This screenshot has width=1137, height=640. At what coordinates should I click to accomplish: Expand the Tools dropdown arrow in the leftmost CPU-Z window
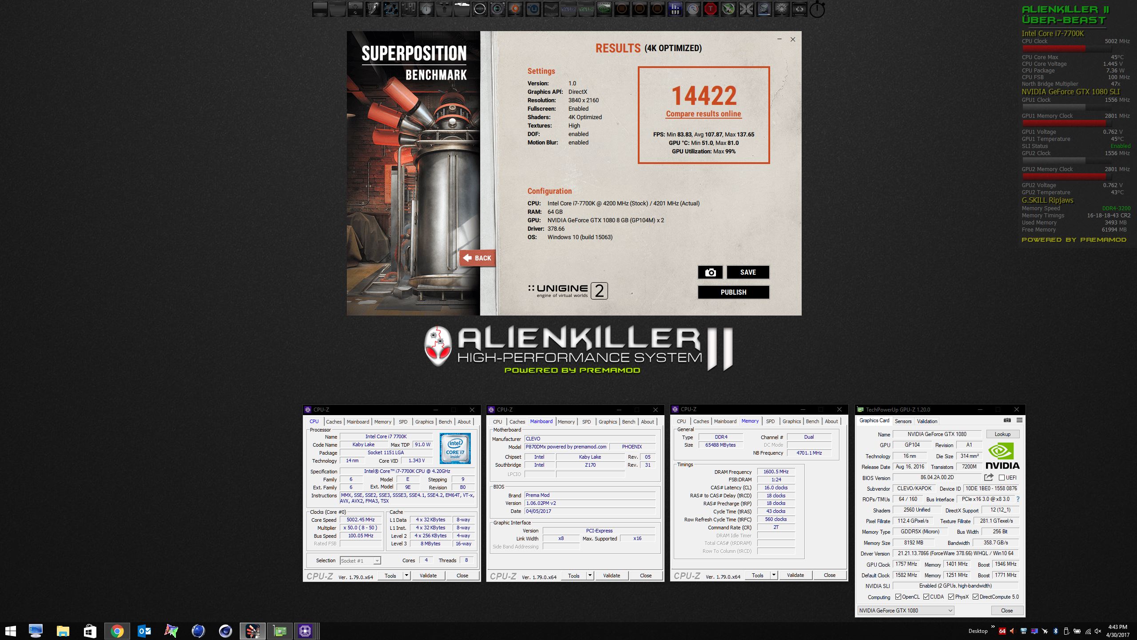[406, 576]
